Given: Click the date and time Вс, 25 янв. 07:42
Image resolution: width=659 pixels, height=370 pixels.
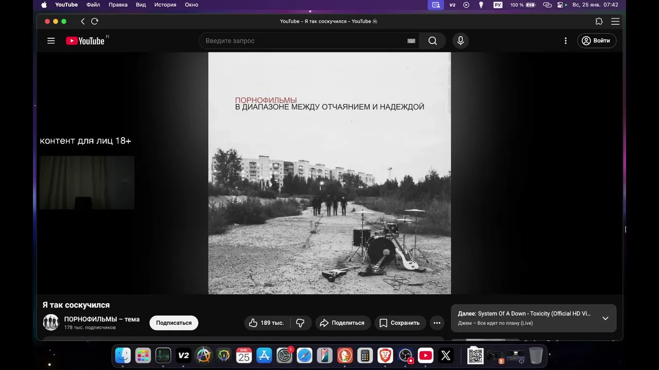Looking at the screenshot, I should click(x=595, y=5).
